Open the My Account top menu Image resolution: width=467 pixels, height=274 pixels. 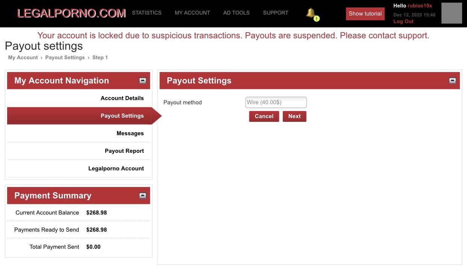pos(192,13)
